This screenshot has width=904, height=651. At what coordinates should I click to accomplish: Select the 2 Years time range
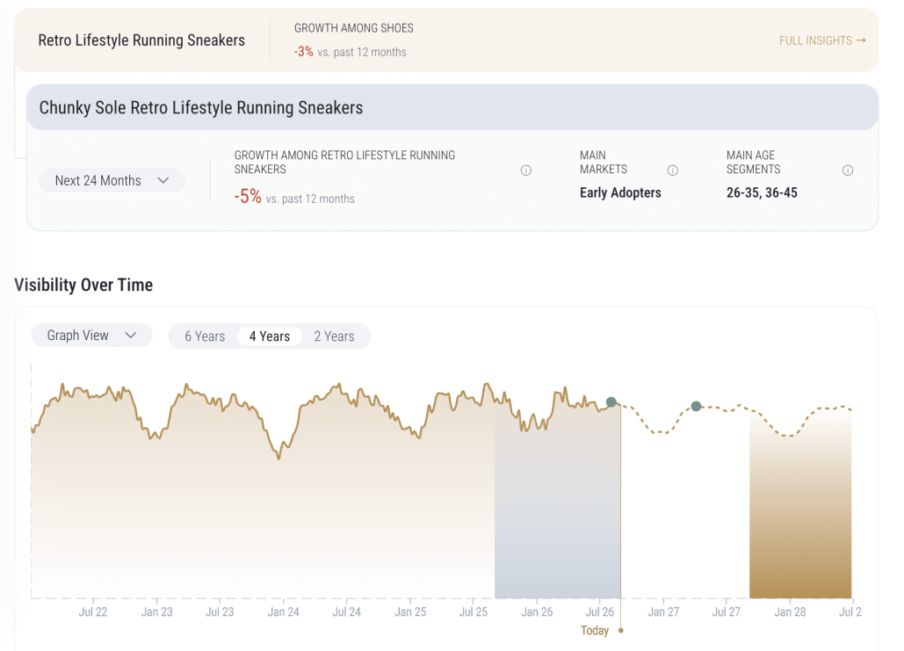point(335,336)
